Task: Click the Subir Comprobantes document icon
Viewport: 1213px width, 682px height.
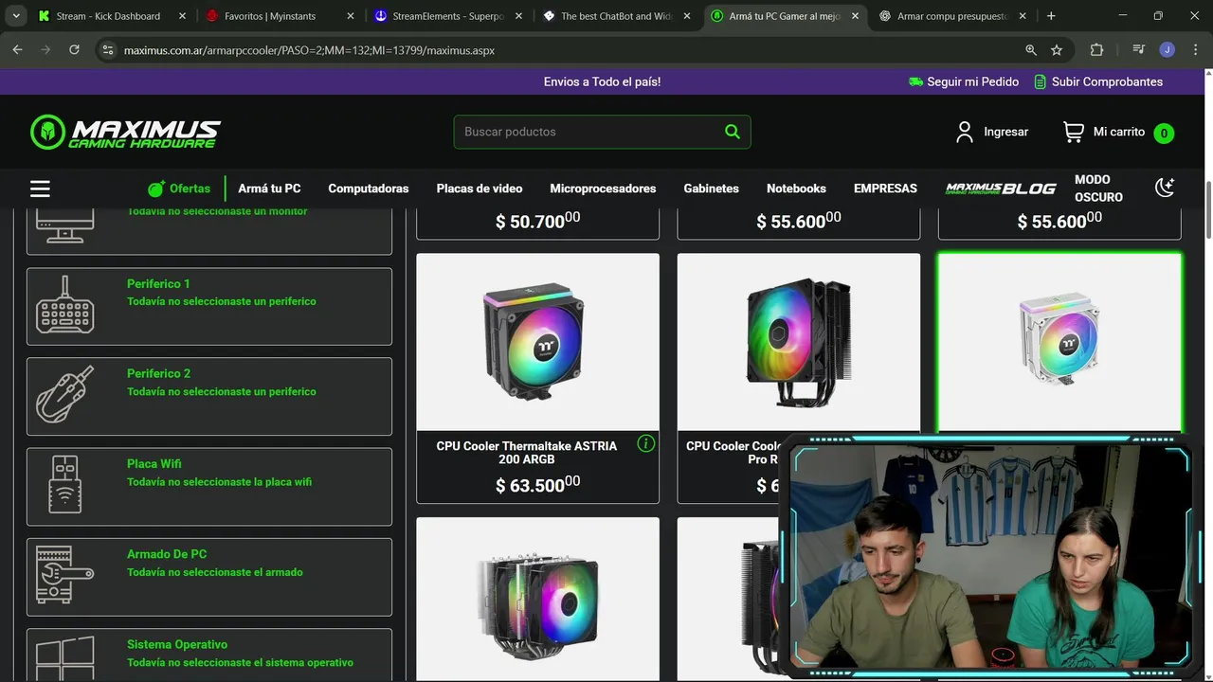Action: pos(1041,81)
